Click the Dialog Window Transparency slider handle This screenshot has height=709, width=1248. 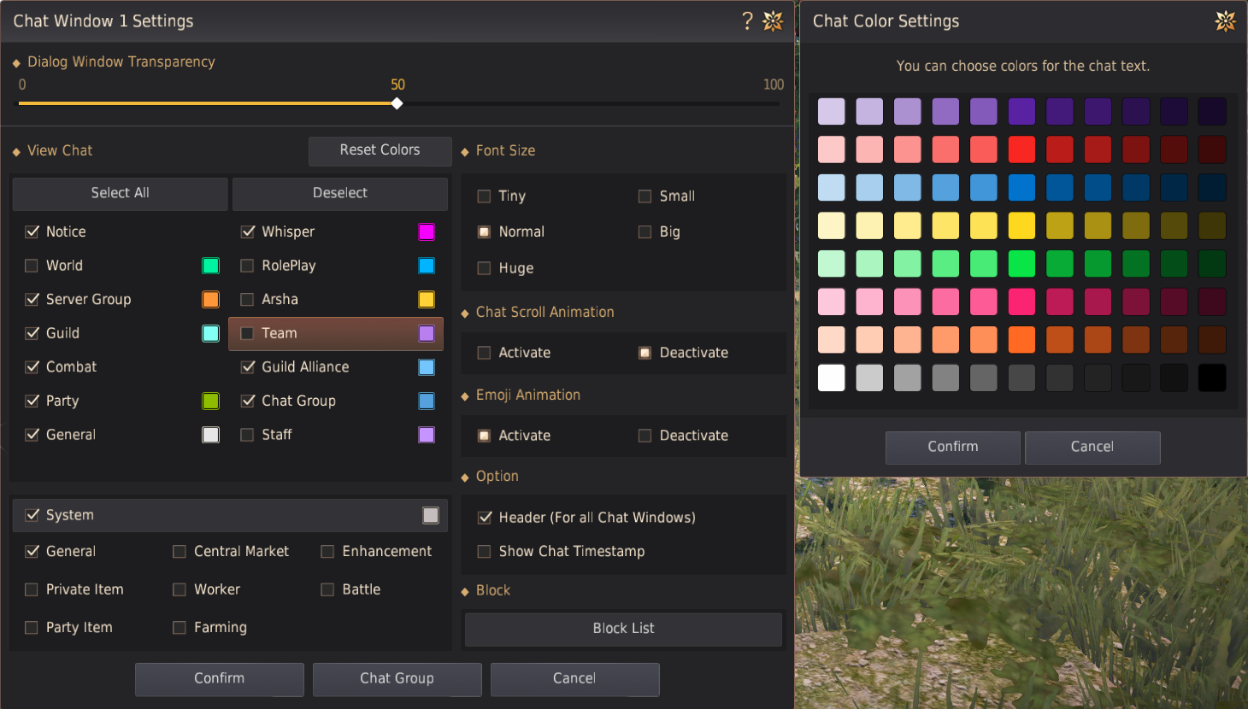(x=397, y=103)
